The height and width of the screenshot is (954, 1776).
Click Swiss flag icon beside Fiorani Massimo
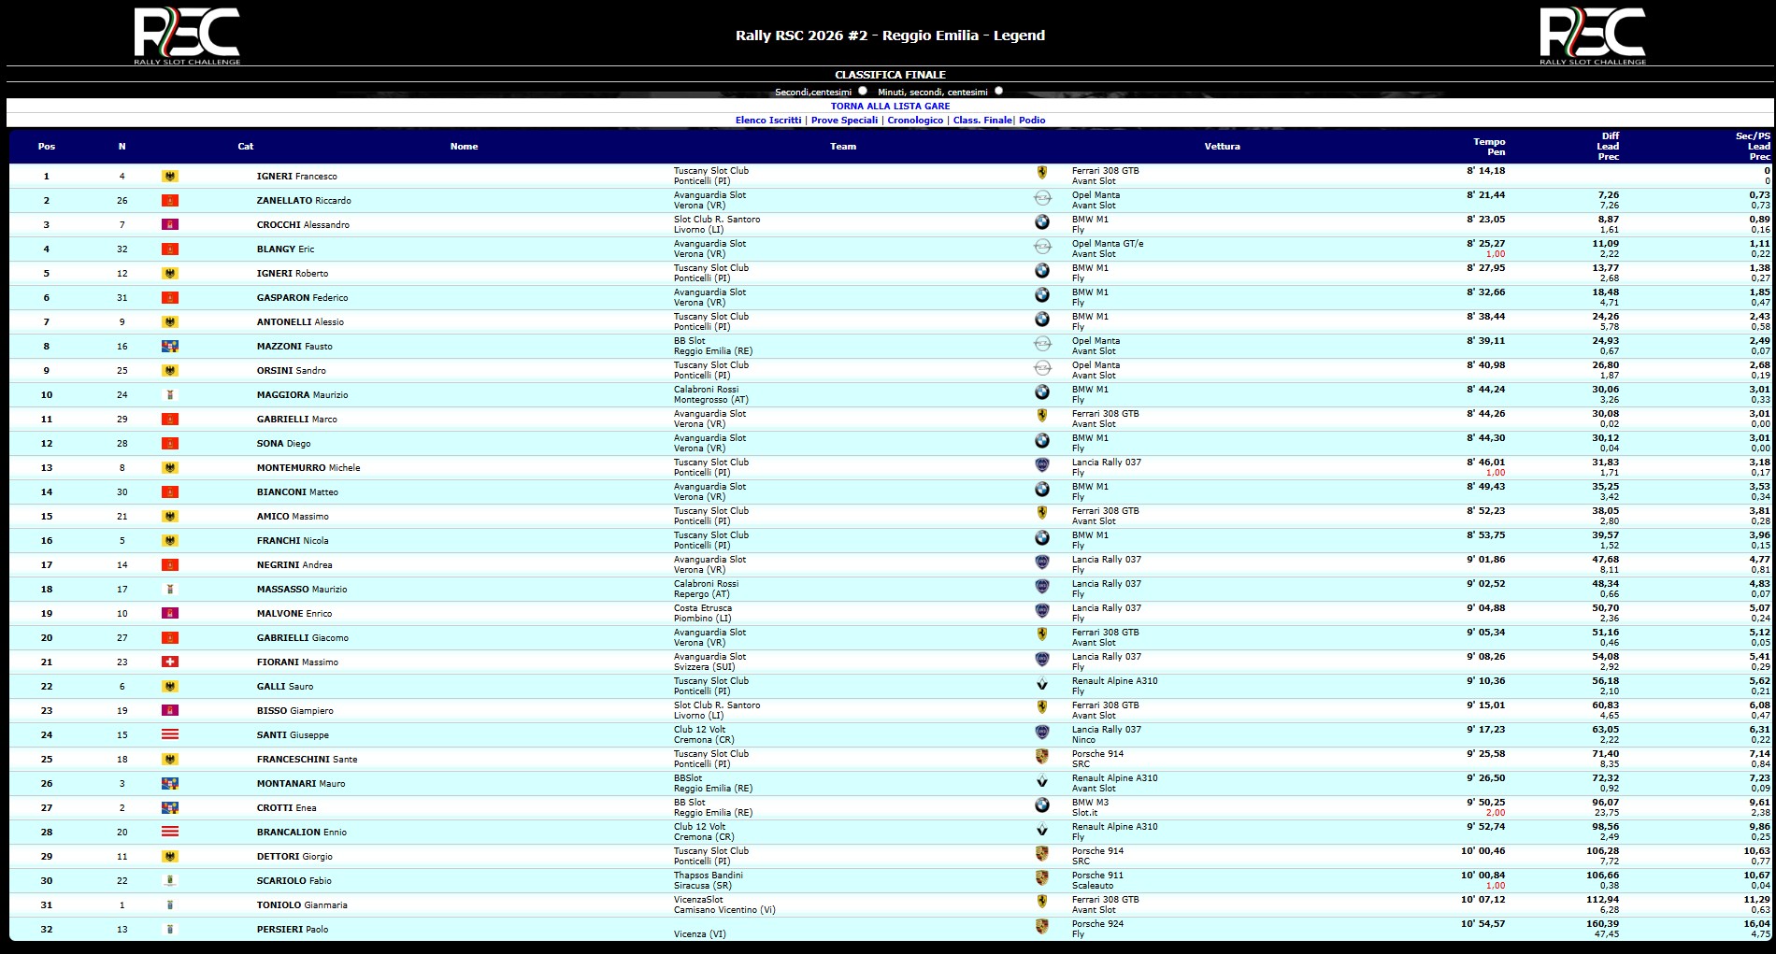click(170, 662)
